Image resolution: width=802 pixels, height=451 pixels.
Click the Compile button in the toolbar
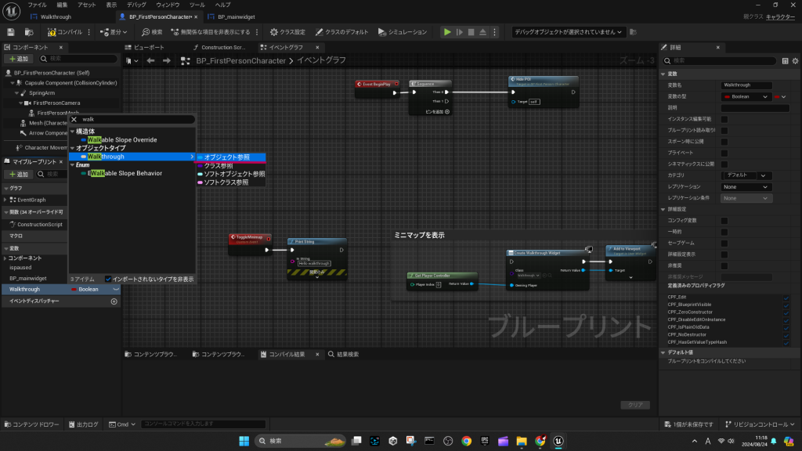[x=67, y=32]
